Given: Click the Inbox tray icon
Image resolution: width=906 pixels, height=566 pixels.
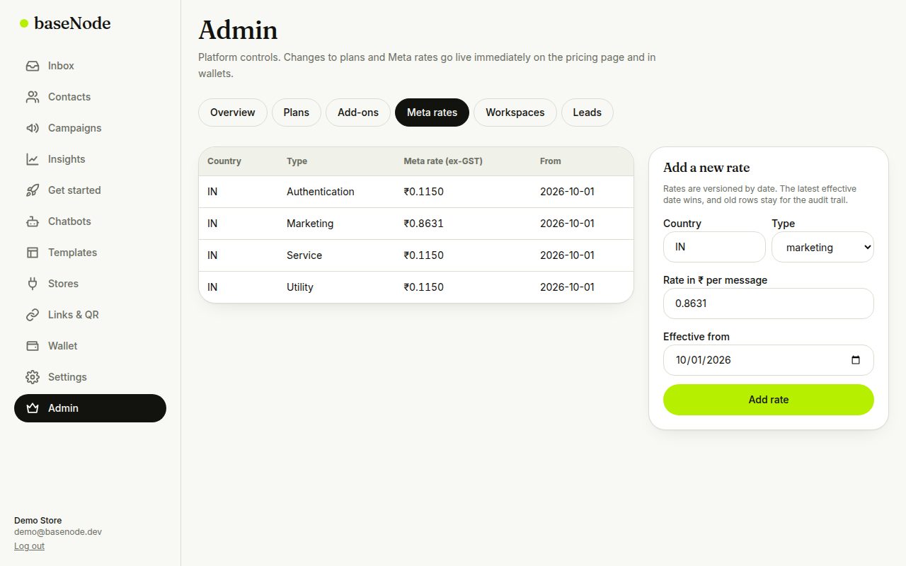Looking at the screenshot, I should tap(33, 66).
